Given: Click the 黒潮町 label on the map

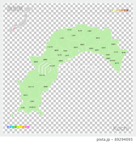Looking at the screenshot, I should tap(46, 87).
